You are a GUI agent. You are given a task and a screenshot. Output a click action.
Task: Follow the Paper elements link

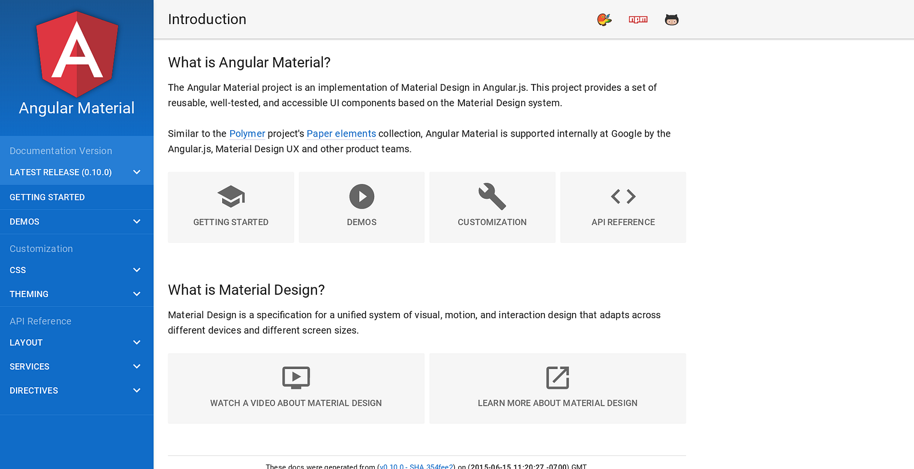coord(342,134)
